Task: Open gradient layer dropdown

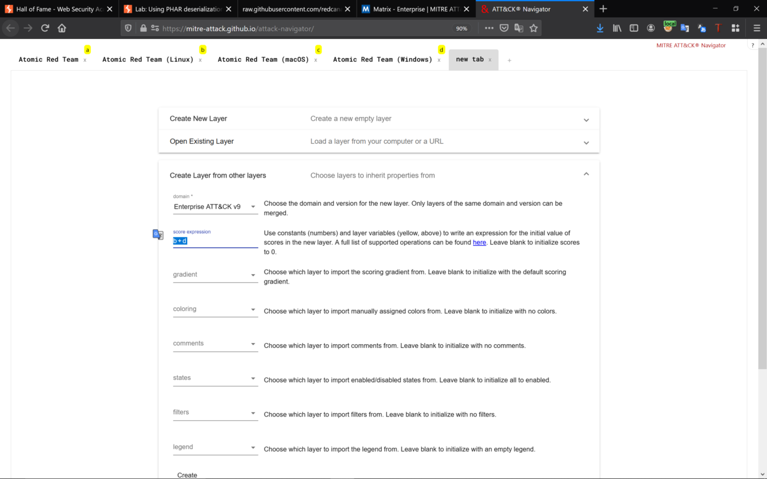Action: [x=215, y=275]
